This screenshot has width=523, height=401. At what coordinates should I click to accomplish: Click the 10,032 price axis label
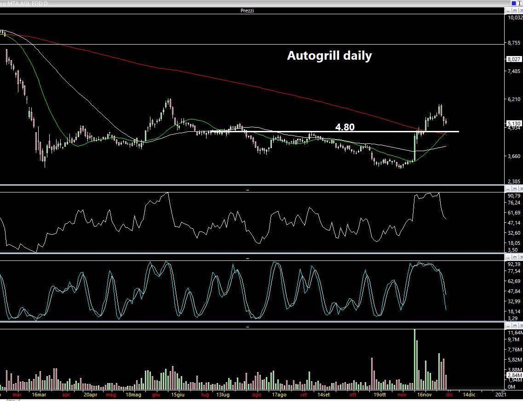515,17
